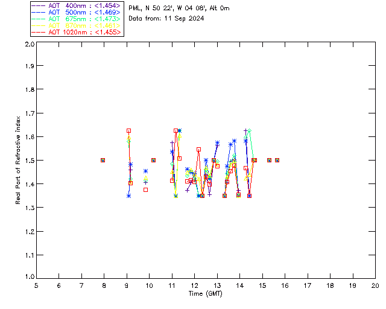
Task: Click the site header "PML, N 50 22', W 04 08', Alt 0m"
Action: coord(179,8)
